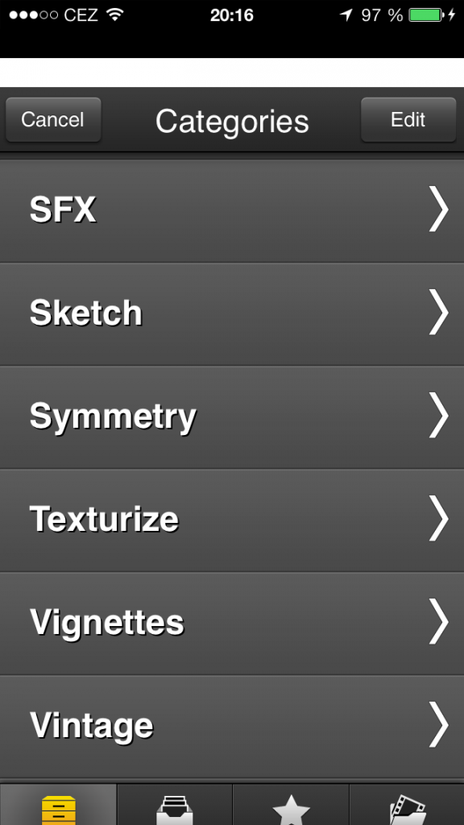Tap Edit to modify categories

pyautogui.click(x=408, y=119)
